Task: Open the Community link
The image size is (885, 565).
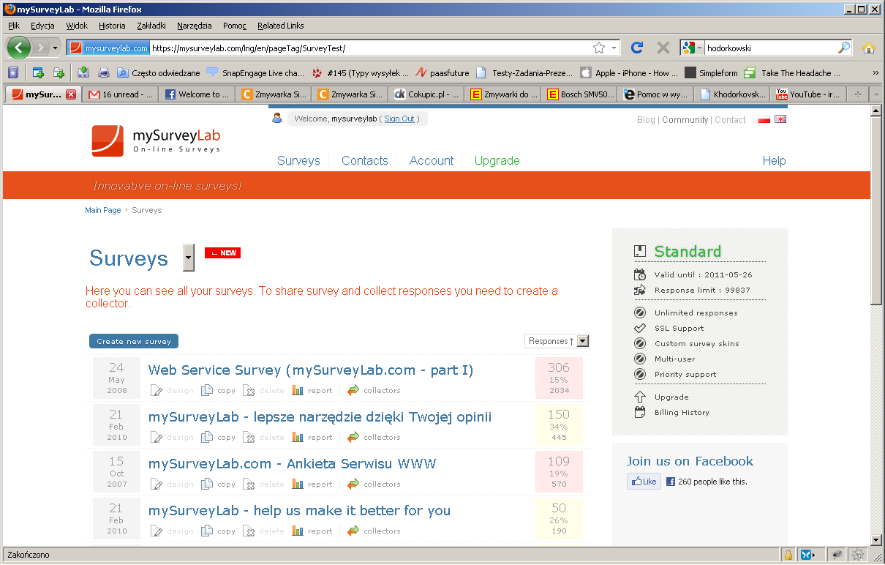Action: [685, 119]
